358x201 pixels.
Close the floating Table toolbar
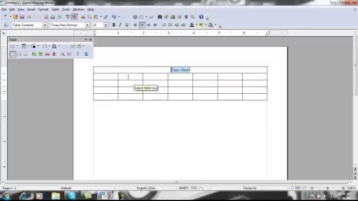click(91, 40)
